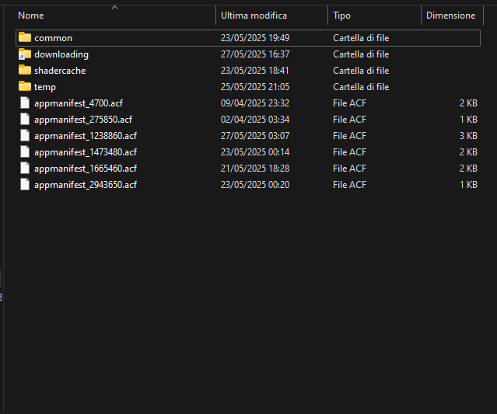
Task: Click the appmanifest_4700.acf file icon
Action: [x=25, y=103]
